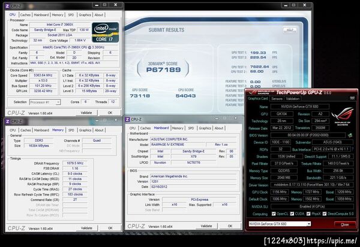The width and height of the screenshot is (360, 247).
Task: Click the Z icon of the Mainboard CPU-Z window
Action: point(127,119)
